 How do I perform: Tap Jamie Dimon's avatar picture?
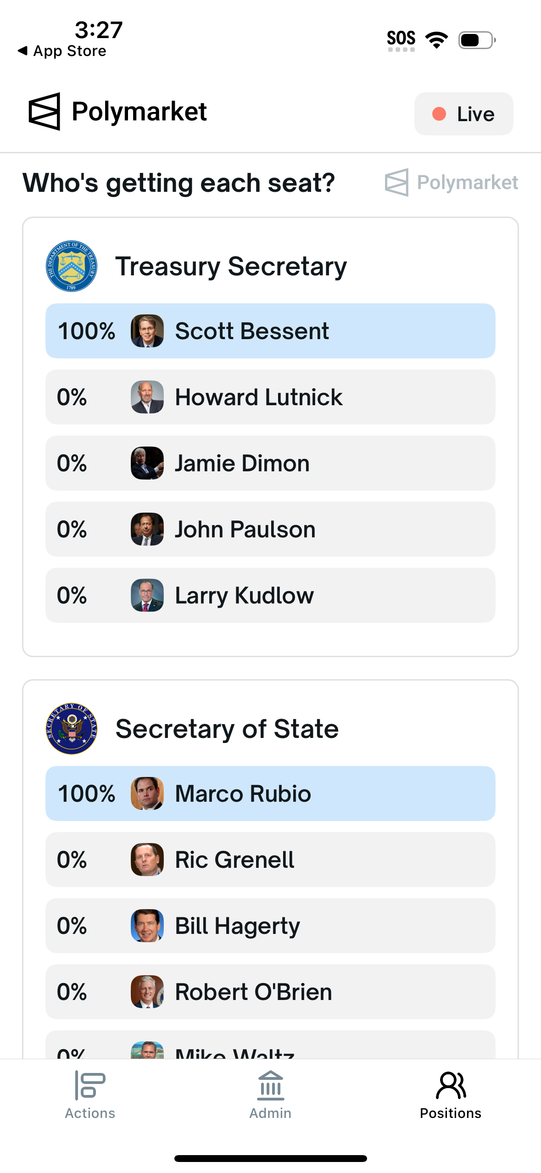coord(147,463)
